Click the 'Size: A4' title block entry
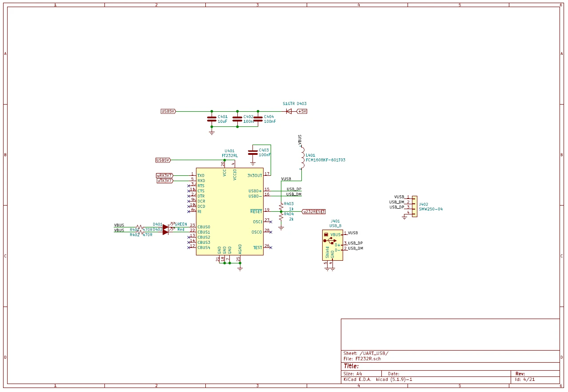This screenshot has height=392, width=568. click(352, 374)
